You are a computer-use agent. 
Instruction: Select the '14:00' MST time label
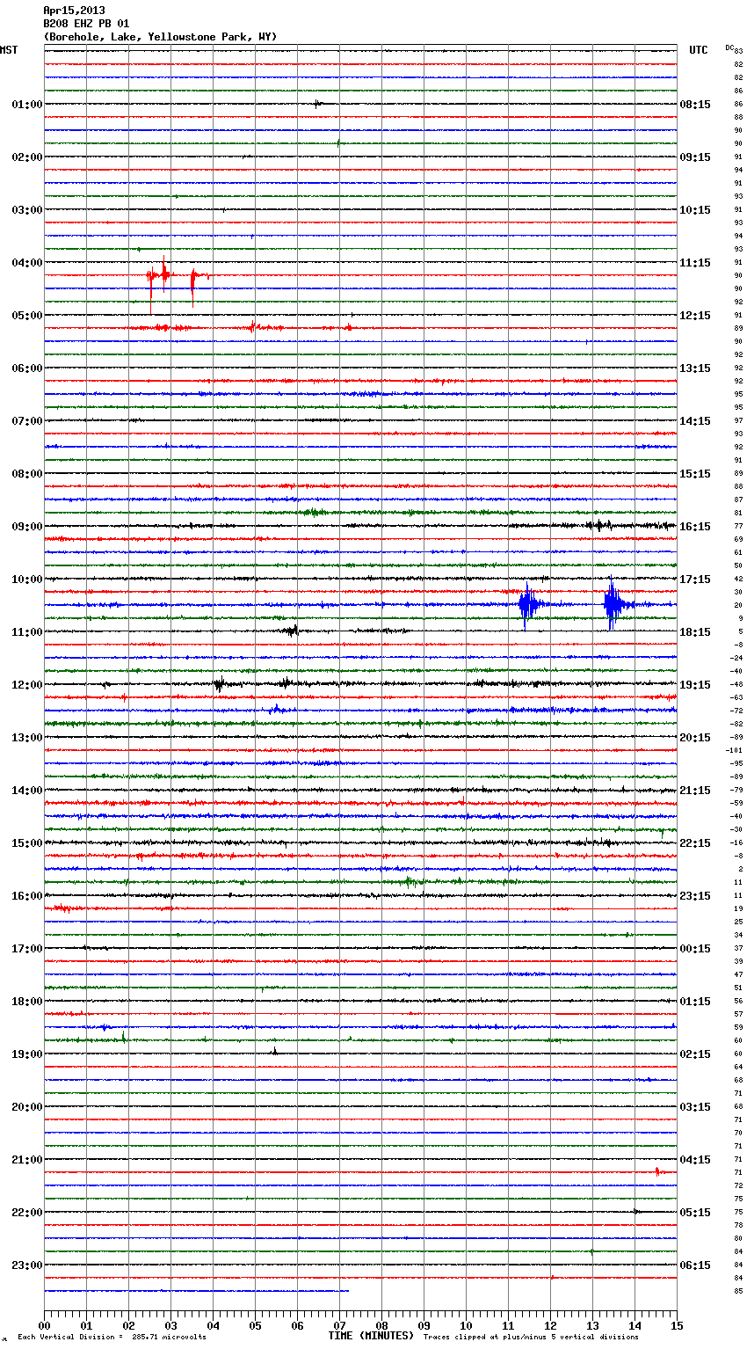[x=27, y=791]
